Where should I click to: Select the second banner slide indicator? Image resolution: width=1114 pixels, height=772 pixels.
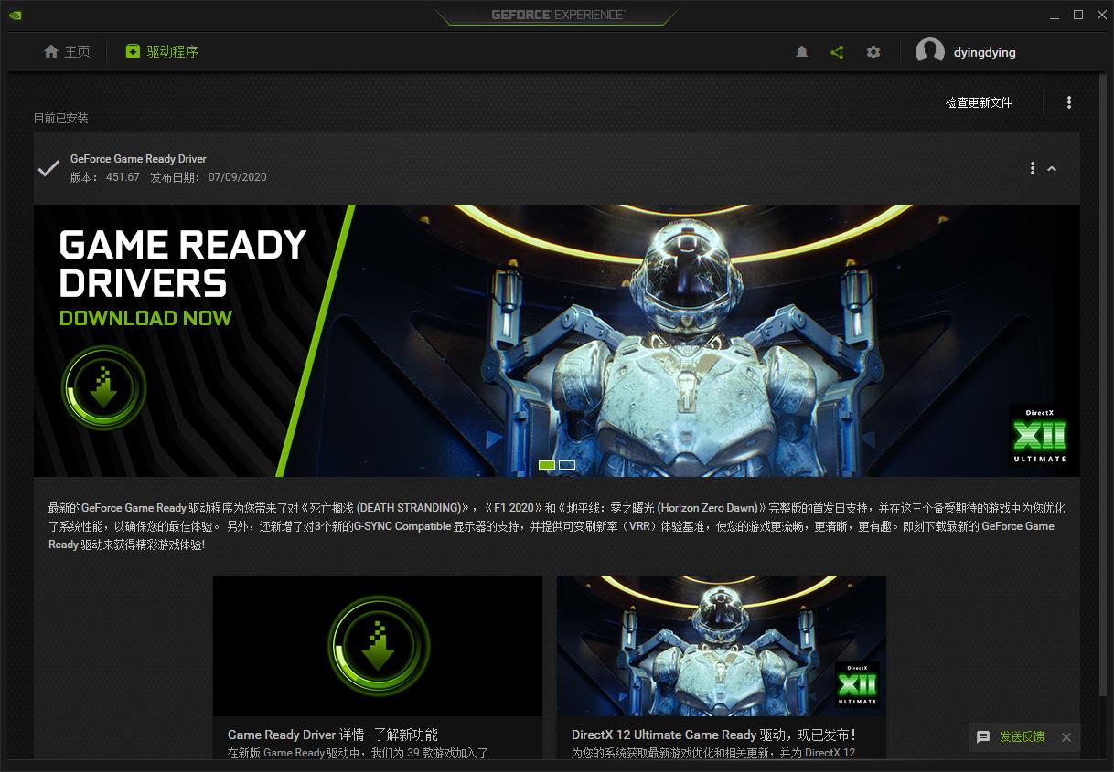coord(567,465)
